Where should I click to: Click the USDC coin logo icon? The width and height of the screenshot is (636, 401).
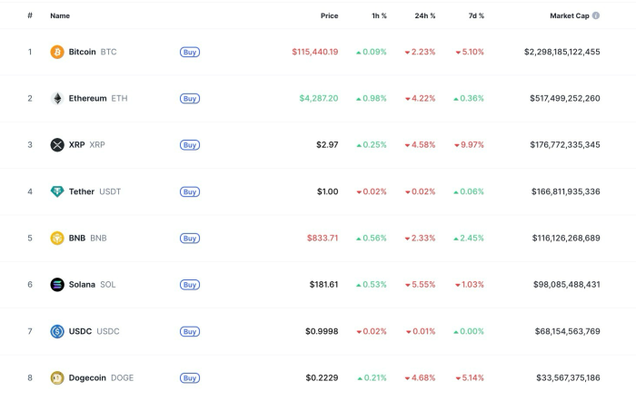[57, 331]
